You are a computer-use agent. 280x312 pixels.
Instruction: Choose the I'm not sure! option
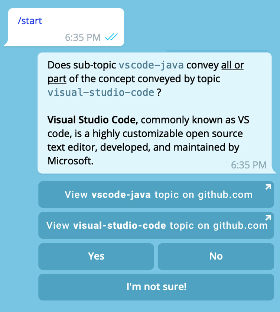(x=156, y=287)
